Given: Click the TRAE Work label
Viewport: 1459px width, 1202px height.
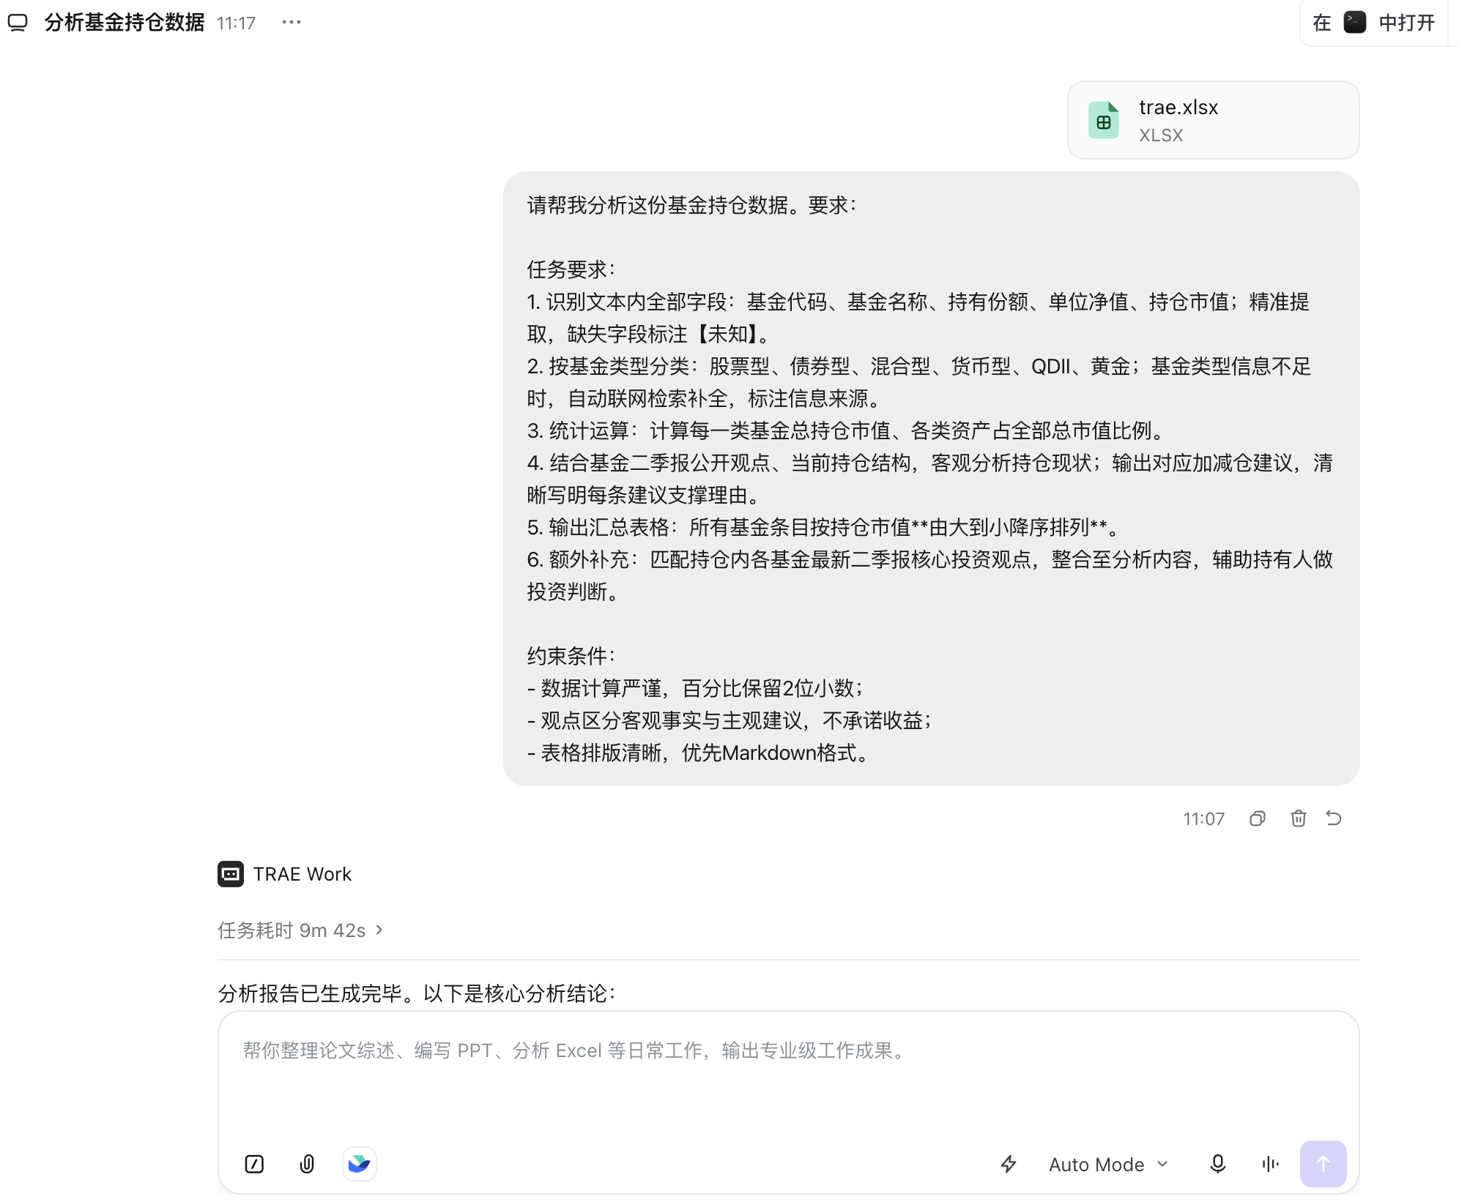Looking at the screenshot, I should pos(302,874).
